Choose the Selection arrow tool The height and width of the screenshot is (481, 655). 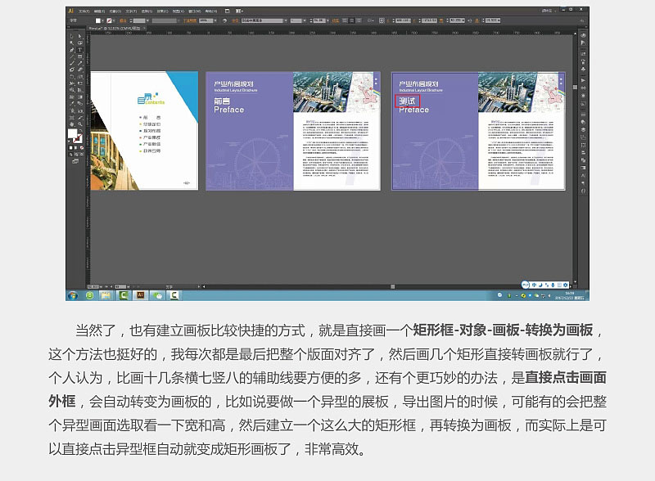tap(71, 36)
